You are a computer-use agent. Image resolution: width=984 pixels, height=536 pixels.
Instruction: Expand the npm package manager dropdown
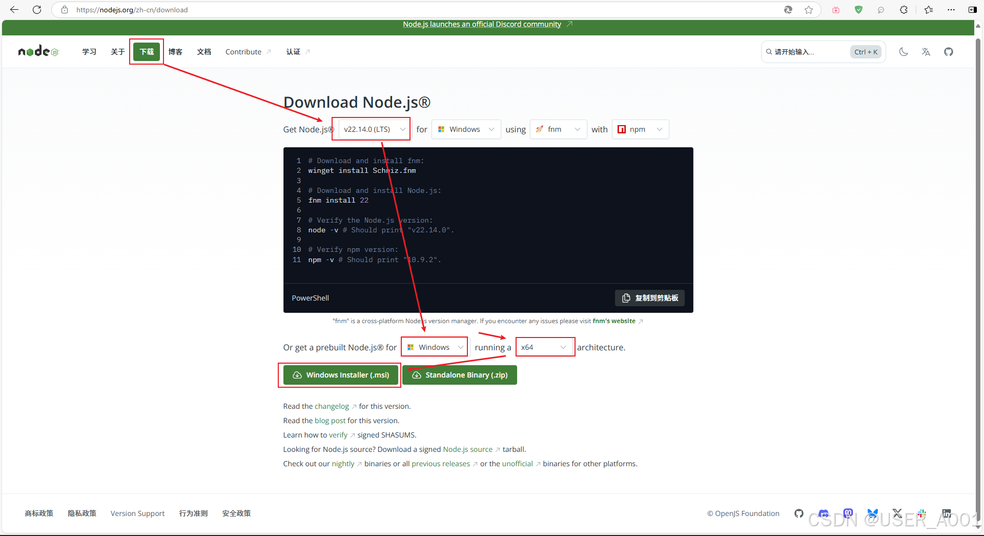click(x=640, y=129)
